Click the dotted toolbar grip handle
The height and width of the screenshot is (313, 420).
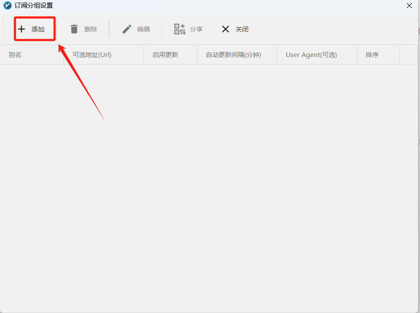click(x=4, y=29)
